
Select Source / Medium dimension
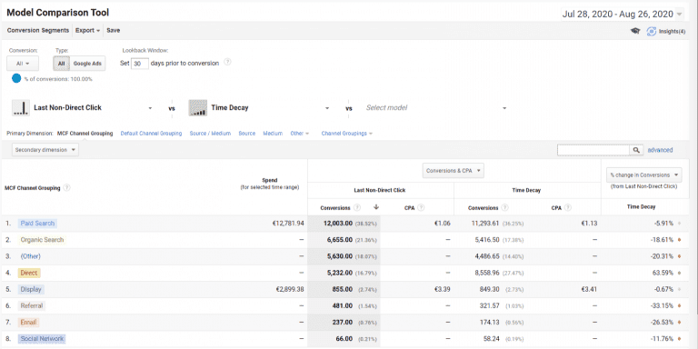coord(210,133)
